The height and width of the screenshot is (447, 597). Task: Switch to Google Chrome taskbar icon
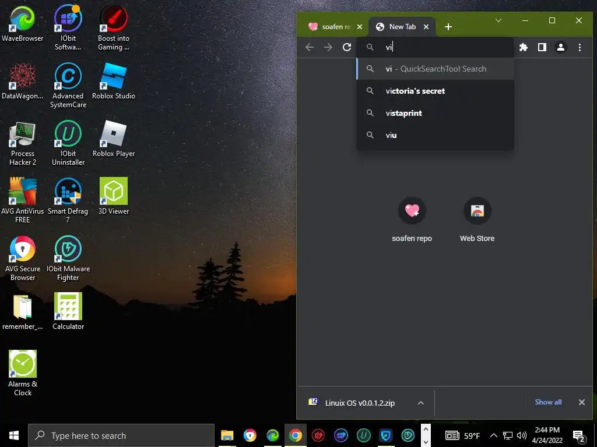[x=295, y=435]
